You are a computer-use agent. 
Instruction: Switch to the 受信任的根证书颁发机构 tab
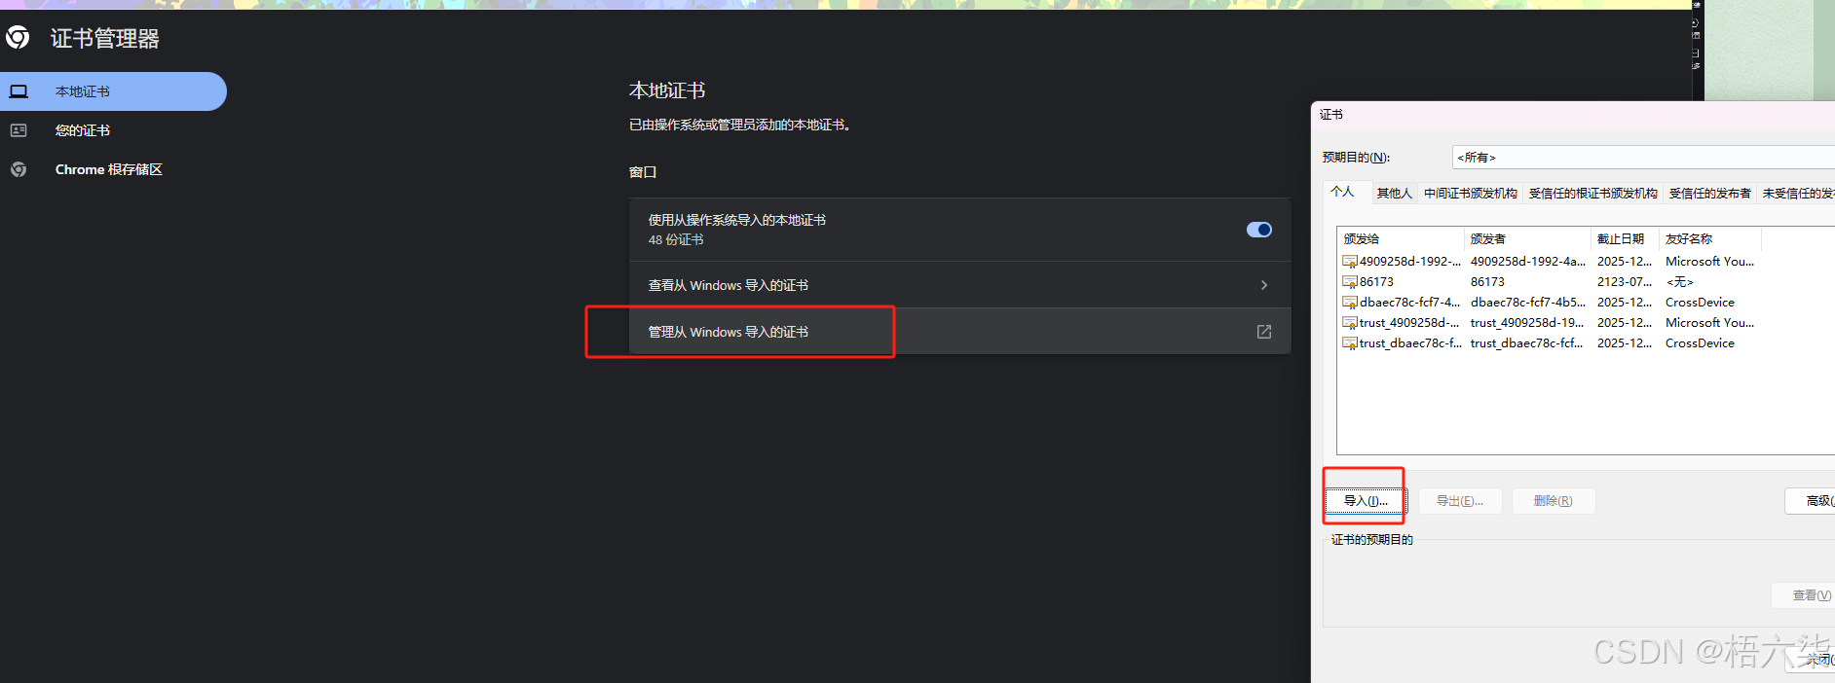[x=1592, y=194]
